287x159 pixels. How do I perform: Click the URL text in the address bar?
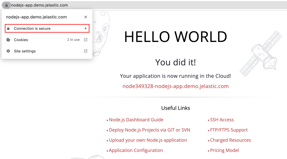39,5
